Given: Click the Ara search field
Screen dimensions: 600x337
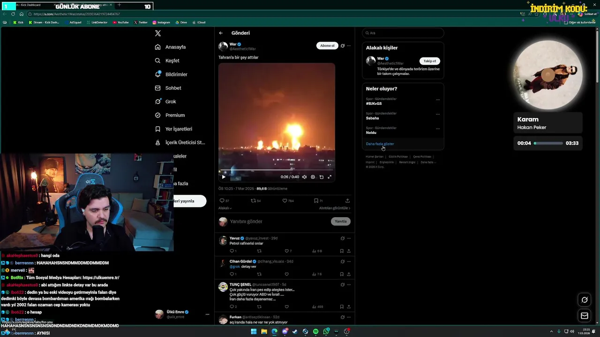Looking at the screenshot, I should pos(403,33).
